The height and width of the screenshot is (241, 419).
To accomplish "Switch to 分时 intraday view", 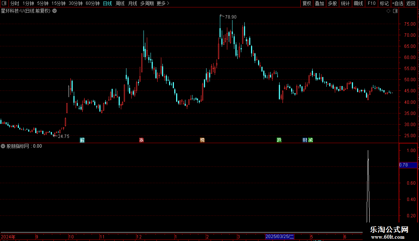I will [15, 3].
